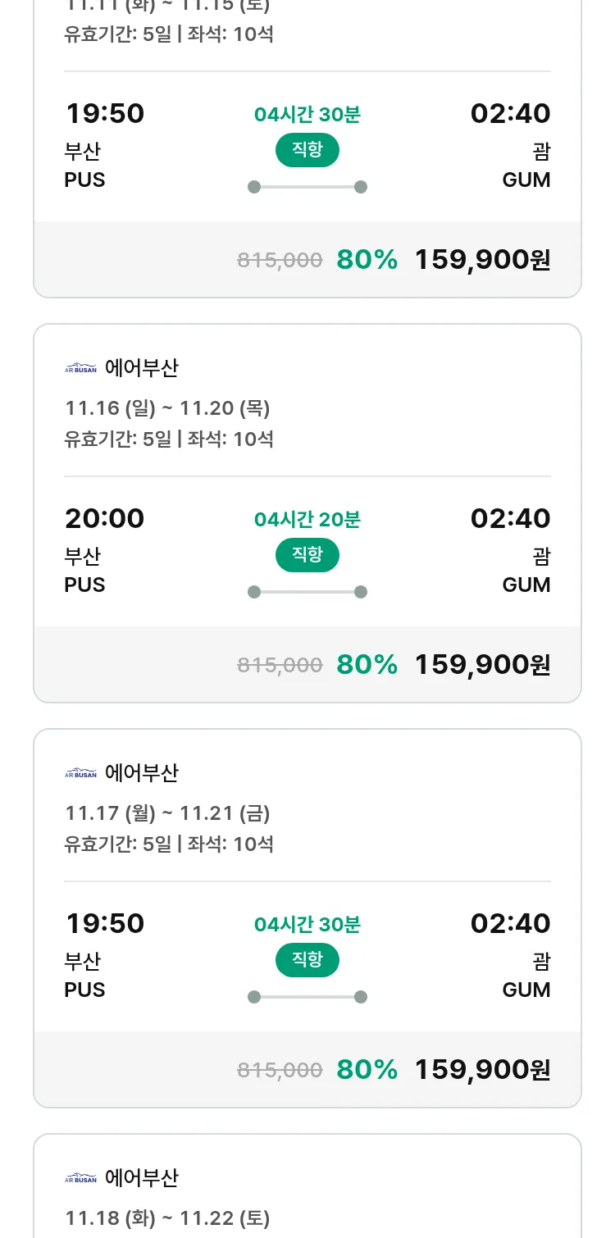Tap the 직항 badge on the 11.17 flight
Image resolution: width=615 pixels, height=1238 pixels.
[307, 960]
